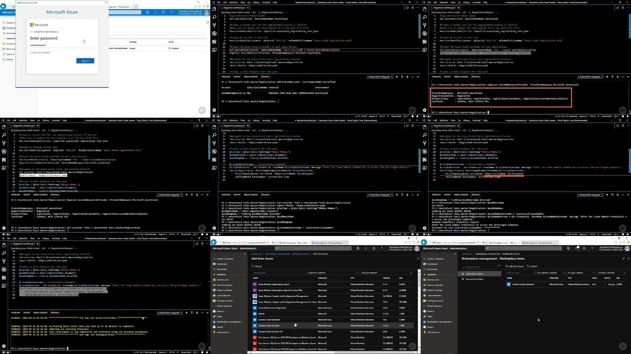The image size is (631, 354).
Task: Click 'Add from Azure' on Marketplace items toolbar
Action: (515, 266)
